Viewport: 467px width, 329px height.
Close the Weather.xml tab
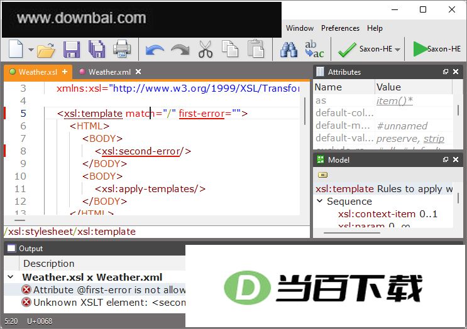(138, 72)
